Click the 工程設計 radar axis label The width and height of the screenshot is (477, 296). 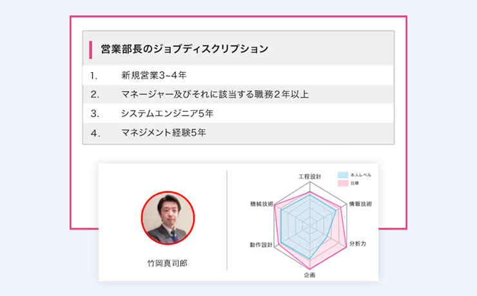pyautogui.click(x=309, y=177)
